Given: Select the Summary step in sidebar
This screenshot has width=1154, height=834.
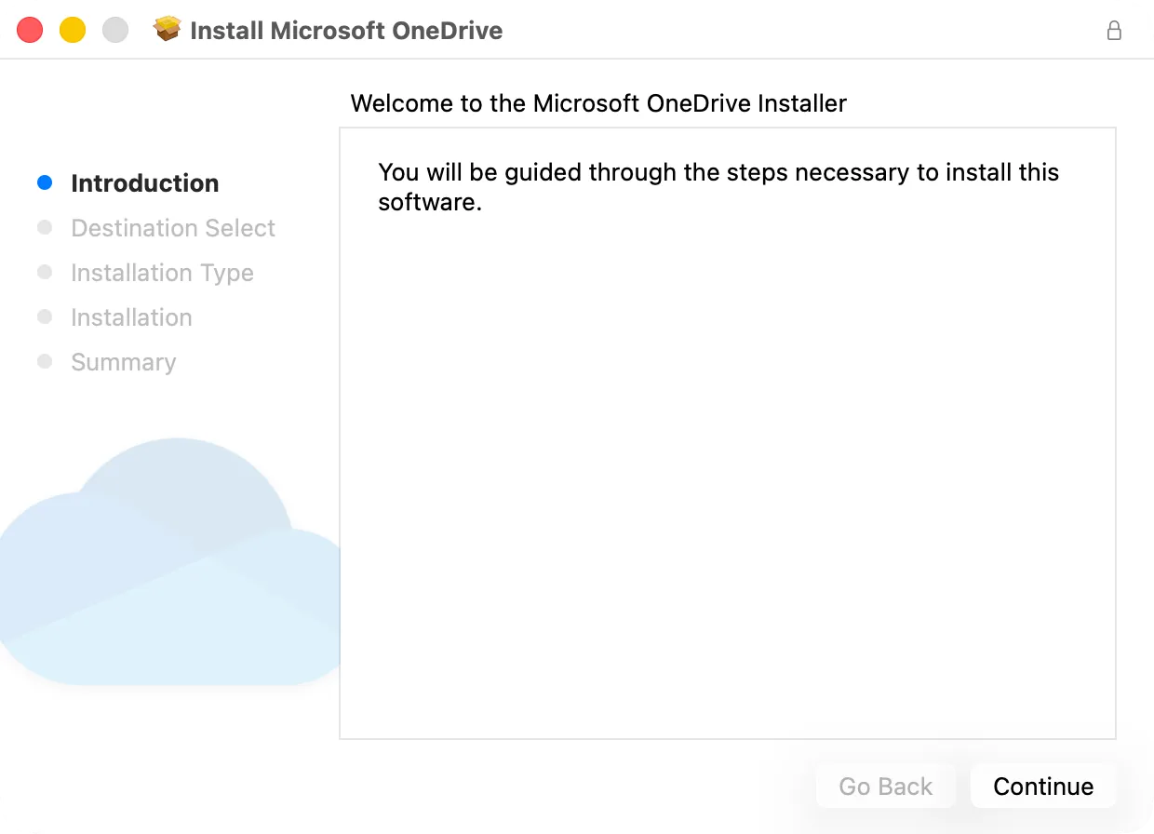Looking at the screenshot, I should (123, 362).
